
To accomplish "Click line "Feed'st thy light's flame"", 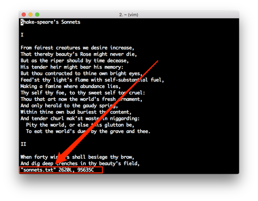I will coord(55,80).
